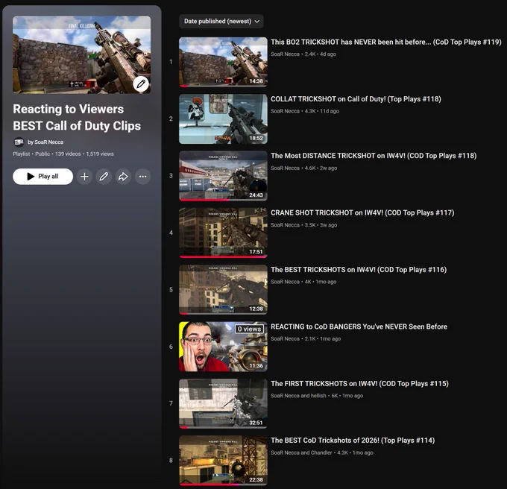The height and width of the screenshot is (489, 507).
Task: Click playlist title 'Reacting to Viewers BEST Call of Duty Clips'
Action: pyautogui.click(x=77, y=117)
